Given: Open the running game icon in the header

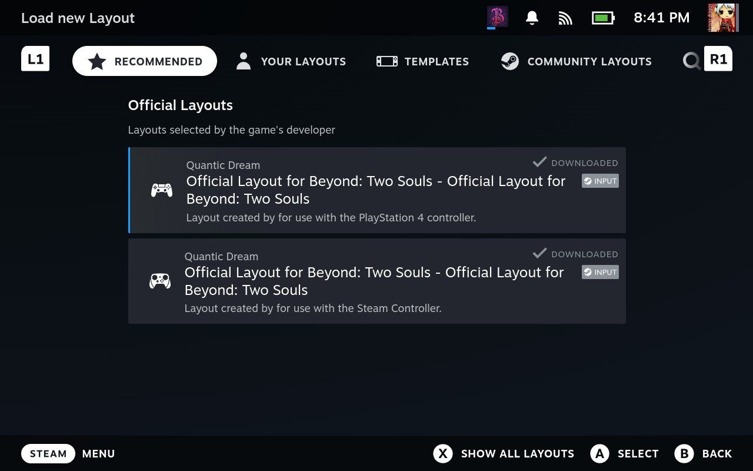Looking at the screenshot, I should coord(498,17).
